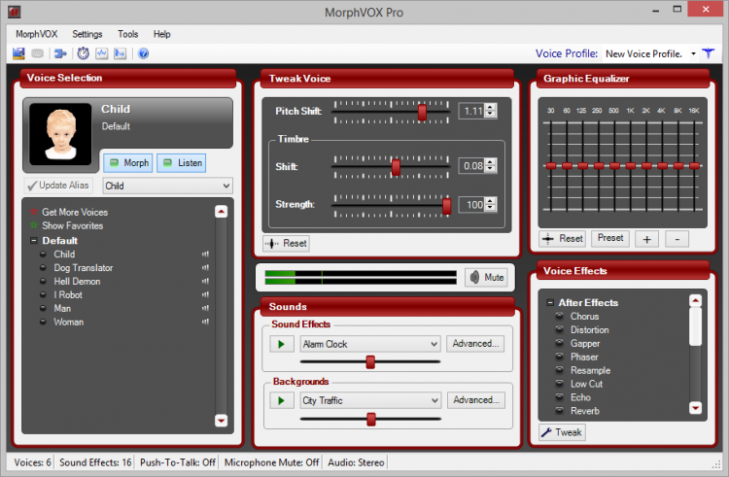Viewport: 729px width, 477px height.
Task: Click the Pitch Shift slider handle
Action: point(422,112)
